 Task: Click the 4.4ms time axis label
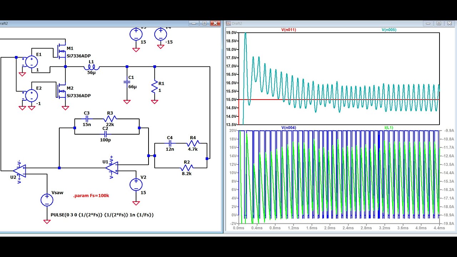pyautogui.click(x=440, y=228)
